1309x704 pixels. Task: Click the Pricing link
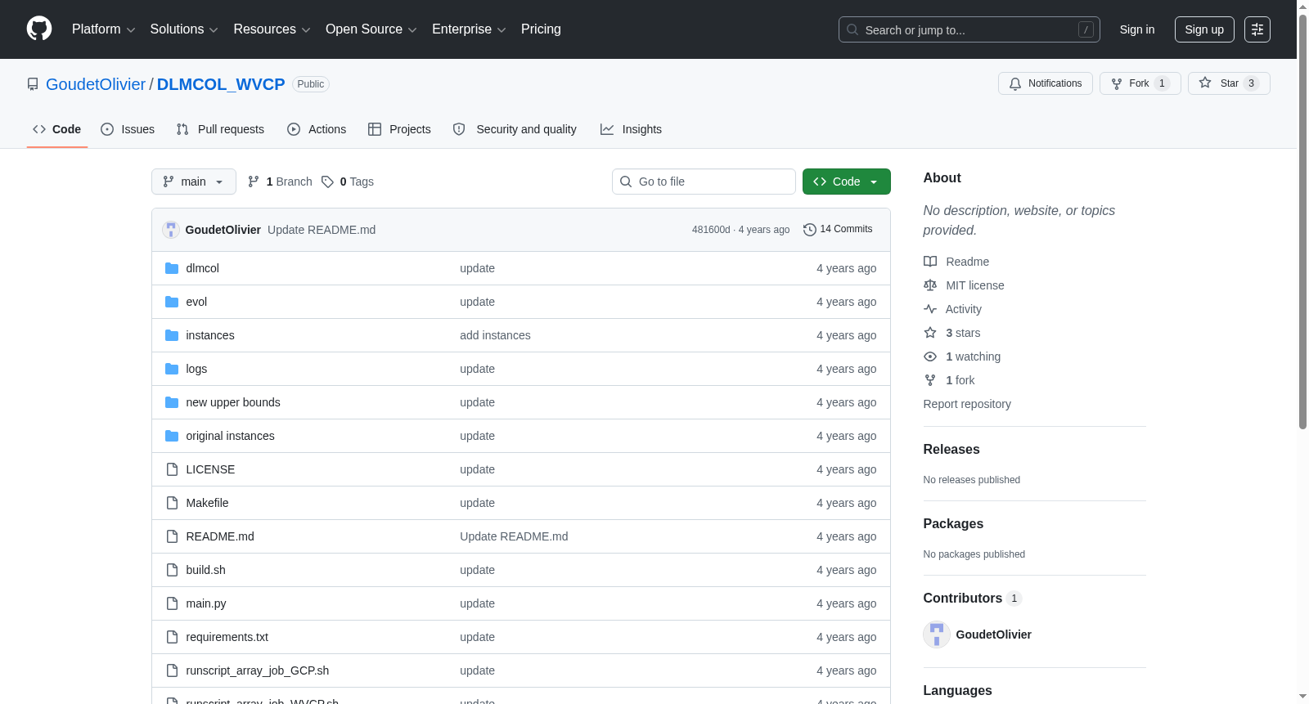pyautogui.click(x=541, y=29)
